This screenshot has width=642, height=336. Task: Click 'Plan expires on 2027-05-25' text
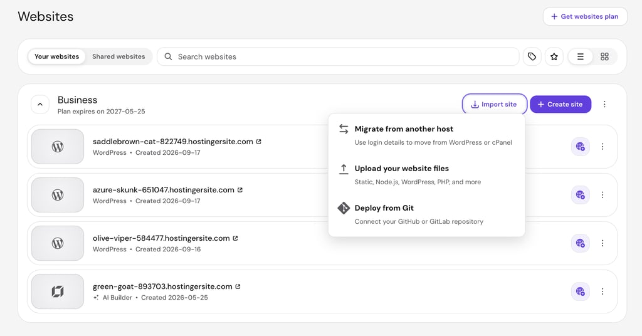pos(101,112)
